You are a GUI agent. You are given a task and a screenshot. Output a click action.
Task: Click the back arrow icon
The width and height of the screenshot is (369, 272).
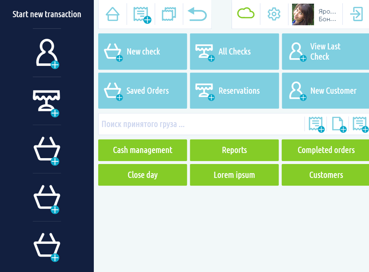click(198, 14)
